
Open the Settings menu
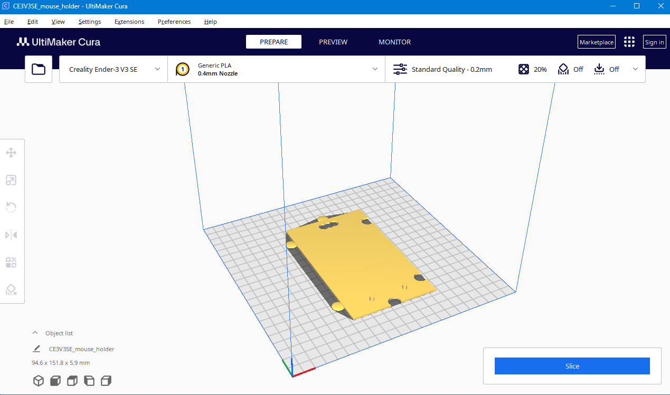(90, 22)
